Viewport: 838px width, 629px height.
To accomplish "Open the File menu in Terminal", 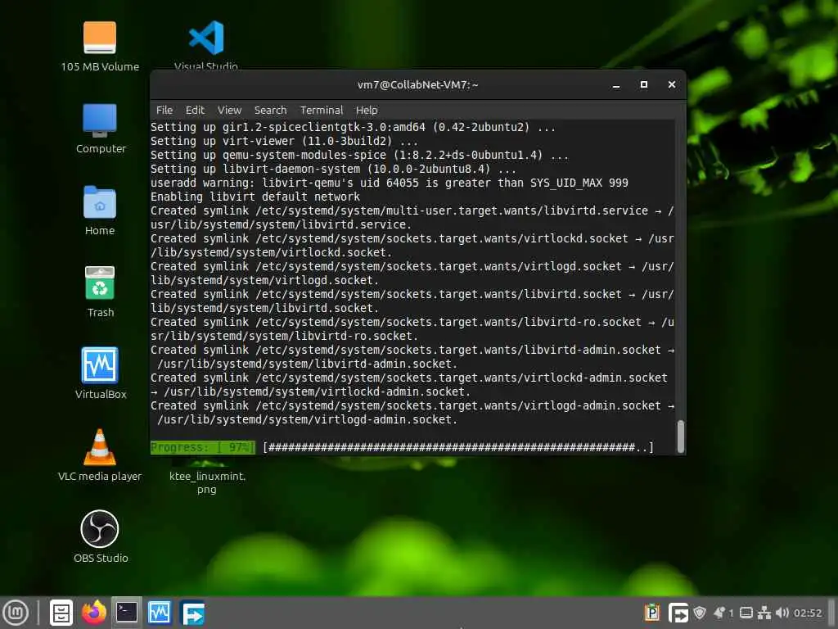I will 164,111.
